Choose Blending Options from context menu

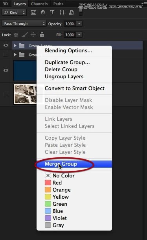click(74, 50)
